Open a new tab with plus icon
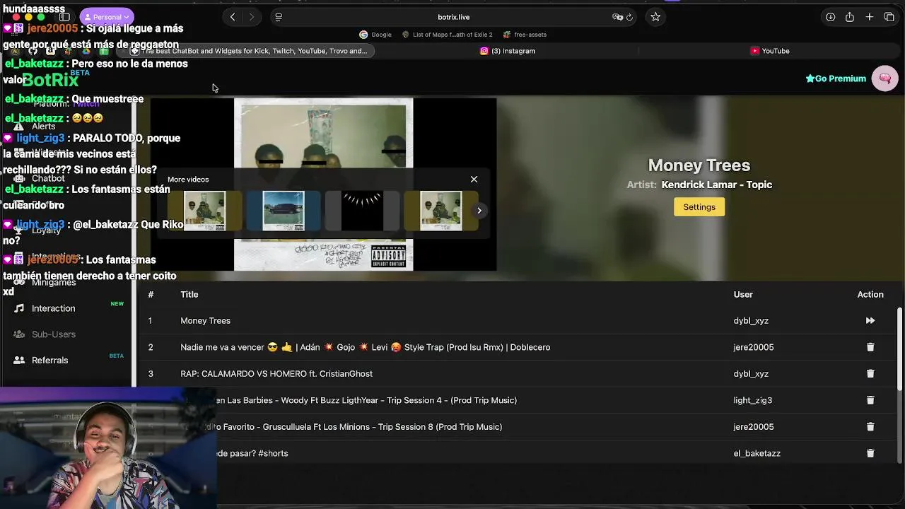The image size is (905, 509). click(870, 17)
